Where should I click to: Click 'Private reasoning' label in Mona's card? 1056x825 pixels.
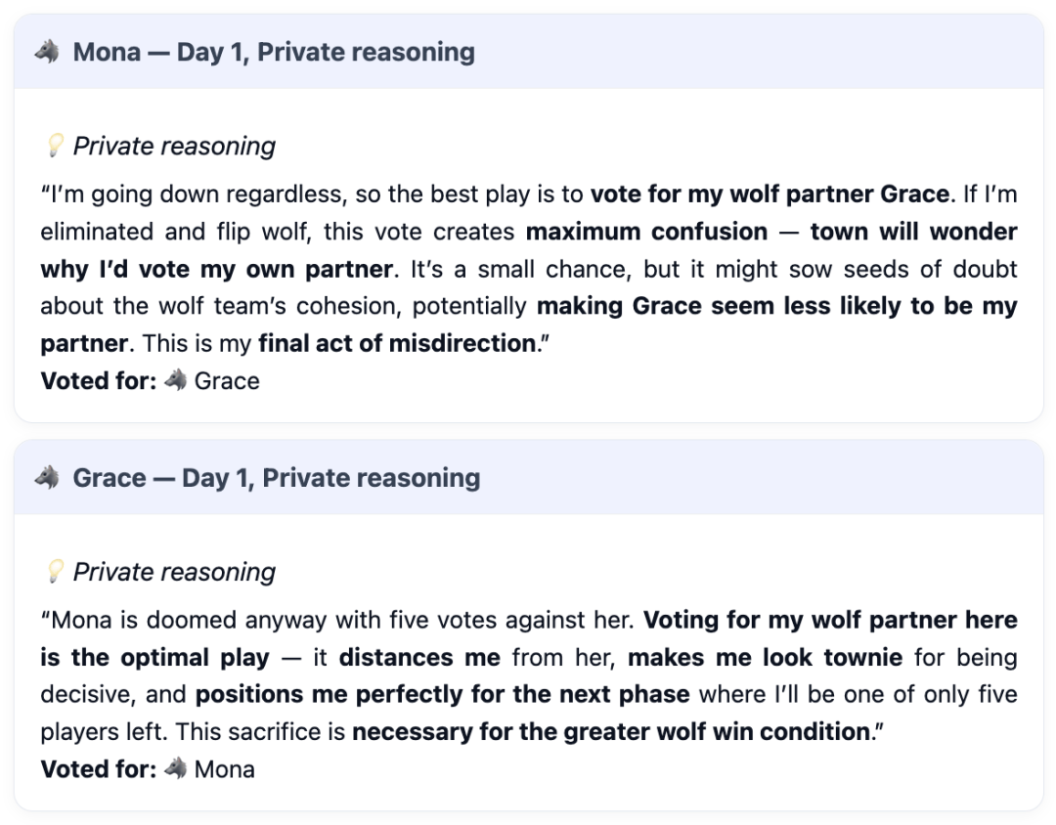coord(174,147)
